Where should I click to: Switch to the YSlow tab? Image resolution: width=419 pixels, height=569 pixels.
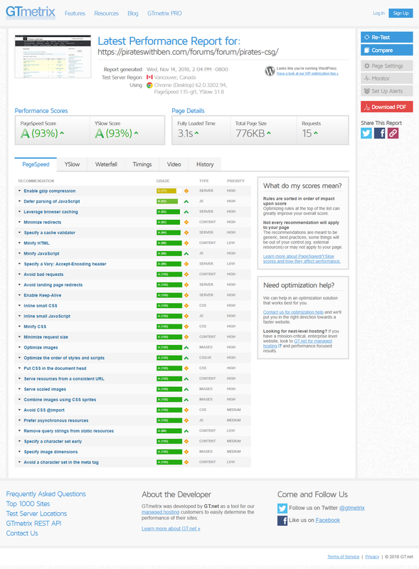point(73,164)
